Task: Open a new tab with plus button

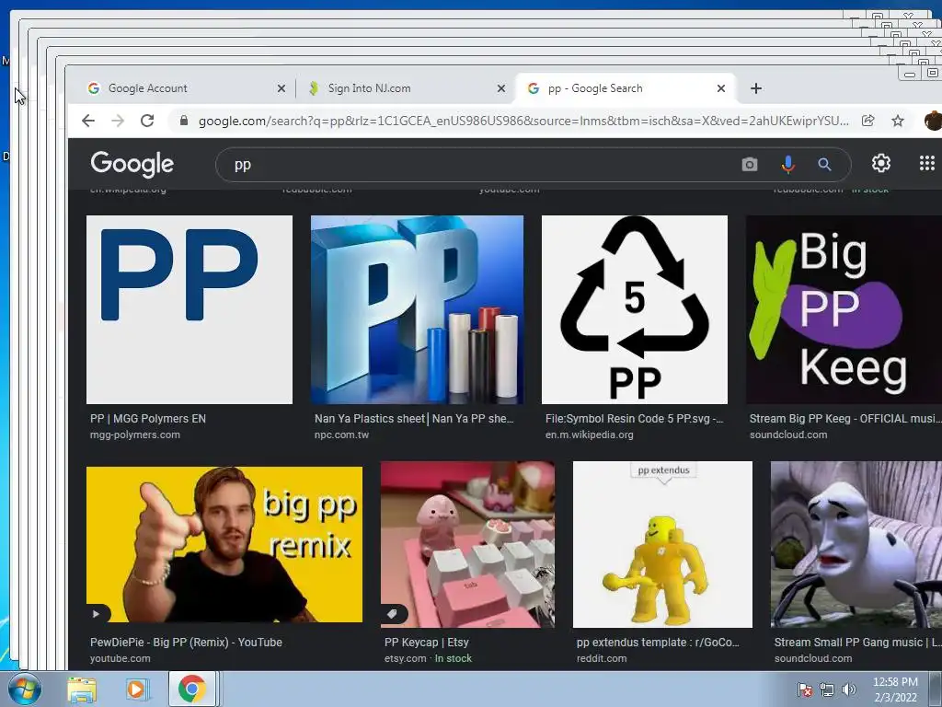Action: tap(756, 88)
